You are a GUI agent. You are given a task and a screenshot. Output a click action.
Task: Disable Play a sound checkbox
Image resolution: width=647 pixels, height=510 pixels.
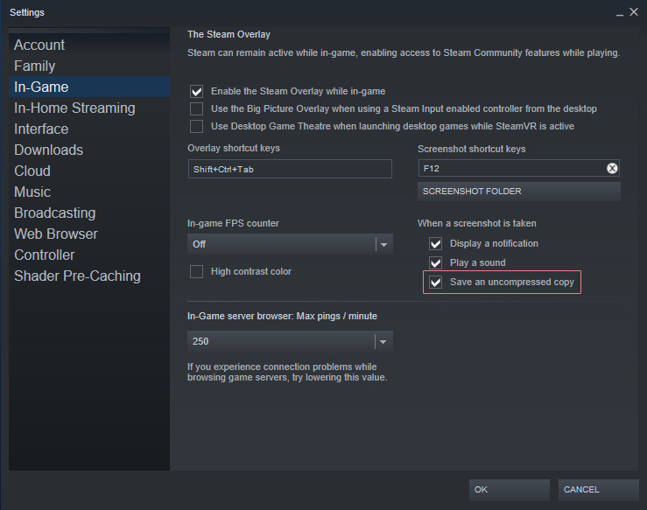pyautogui.click(x=435, y=263)
